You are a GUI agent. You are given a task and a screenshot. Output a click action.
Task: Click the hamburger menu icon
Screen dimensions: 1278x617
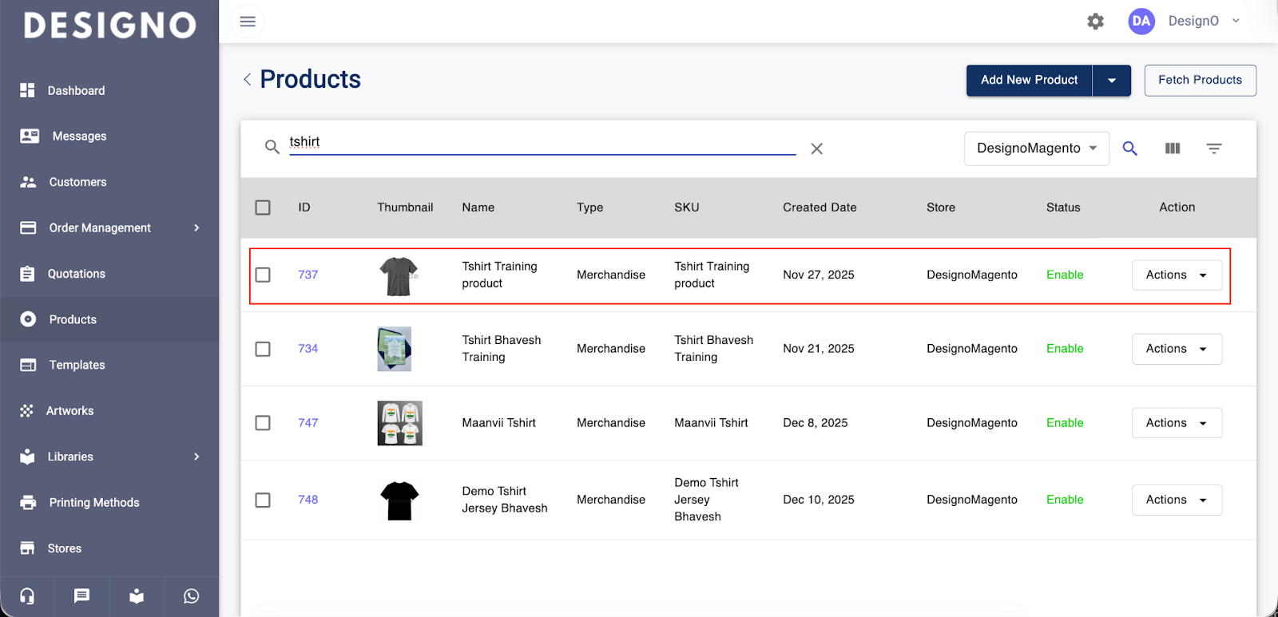point(248,22)
